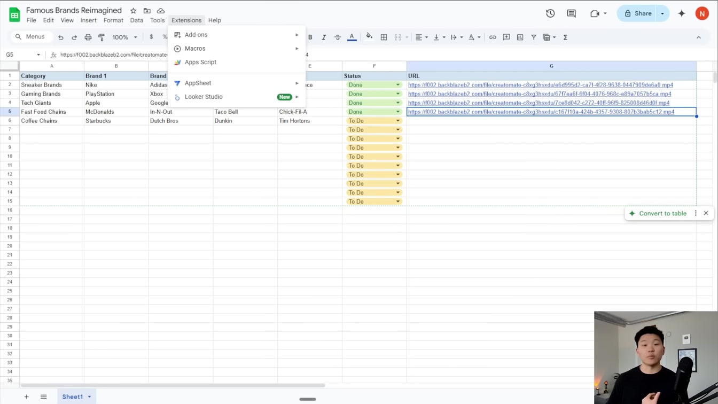Image resolution: width=718 pixels, height=404 pixels.
Task: Open the Help menu
Action: (x=215, y=20)
